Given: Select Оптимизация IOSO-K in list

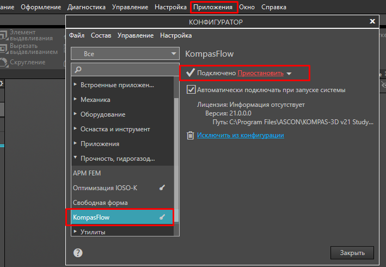Looking at the screenshot, I should tap(122, 188).
